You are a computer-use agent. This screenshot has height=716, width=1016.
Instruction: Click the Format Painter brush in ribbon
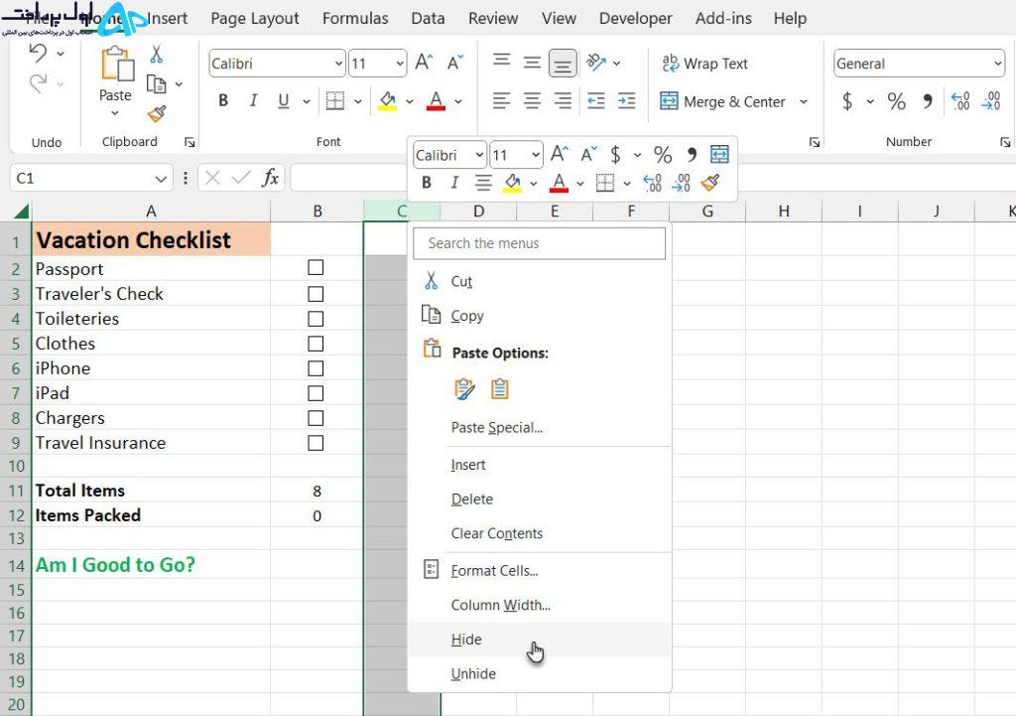157,114
